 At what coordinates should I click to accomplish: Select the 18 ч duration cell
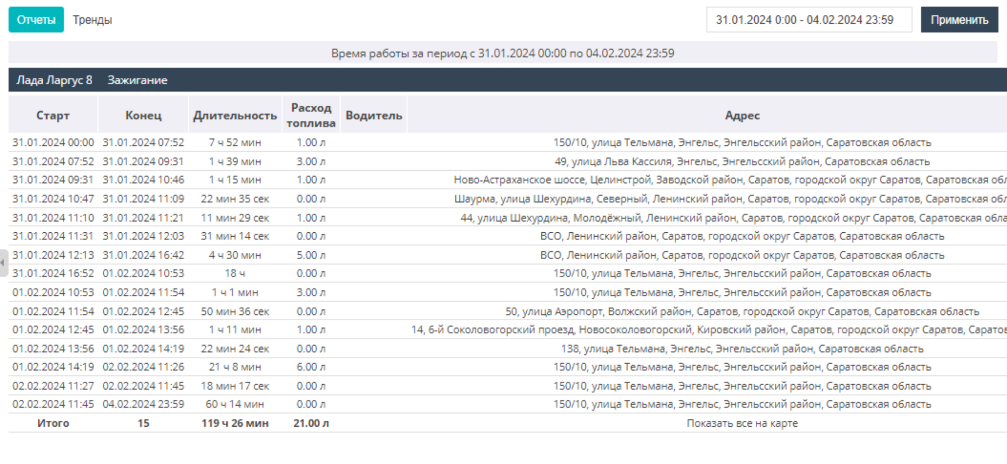(235, 273)
